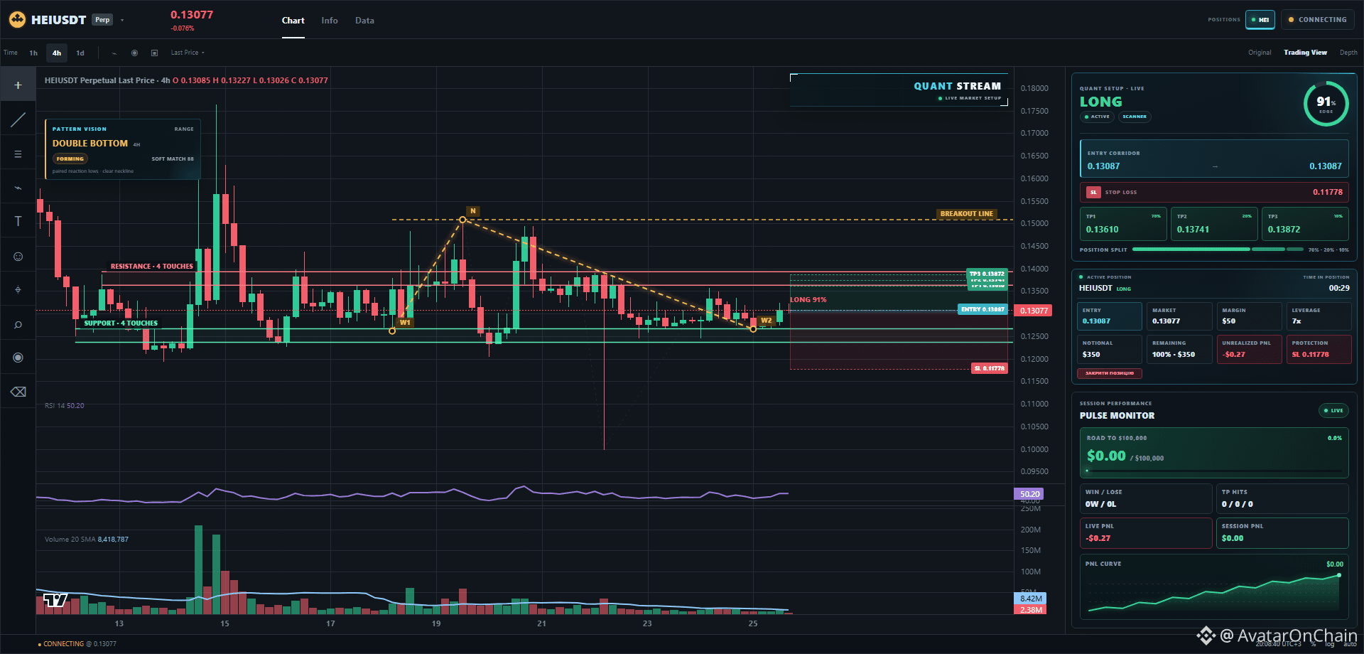Select the measure tool in left sidebar
Image resolution: width=1364 pixels, height=654 pixels.
click(18, 290)
